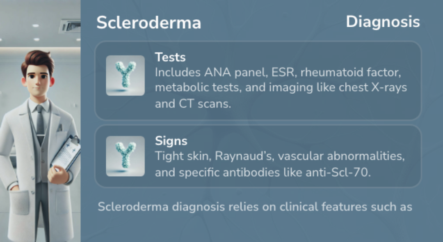This screenshot has width=443, height=242.
Task: Click the 'Tight skin, Raynaud's' description line
Action: [x=280, y=156]
